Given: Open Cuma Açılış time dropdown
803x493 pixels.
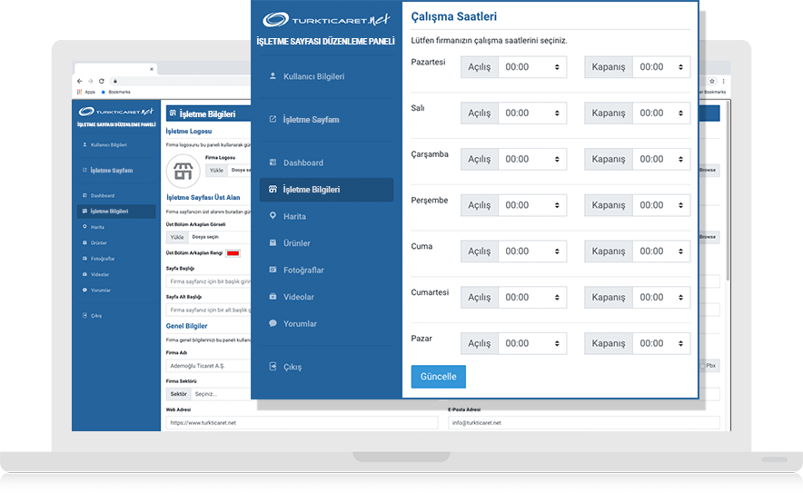Looking at the screenshot, I should pos(532,251).
